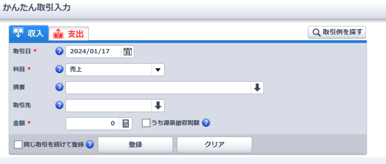This screenshot has height=164, width=386.
Task: Expand the 科目 dropdown showing 売上
Action: click(158, 70)
